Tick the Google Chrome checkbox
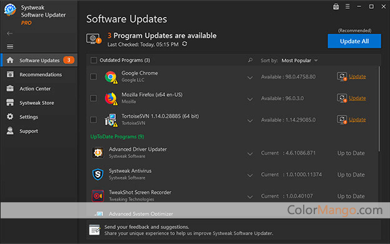This screenshot has width=390, height=244. pyautogui.click(x=94, y=77)
